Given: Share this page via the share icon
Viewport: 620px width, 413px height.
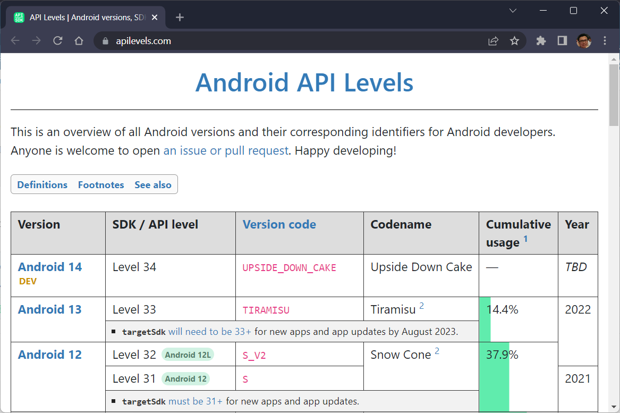Looking at the screenshot, I should tap(493, 41).
